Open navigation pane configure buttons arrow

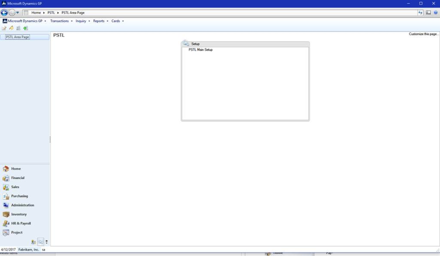point(46,242)
